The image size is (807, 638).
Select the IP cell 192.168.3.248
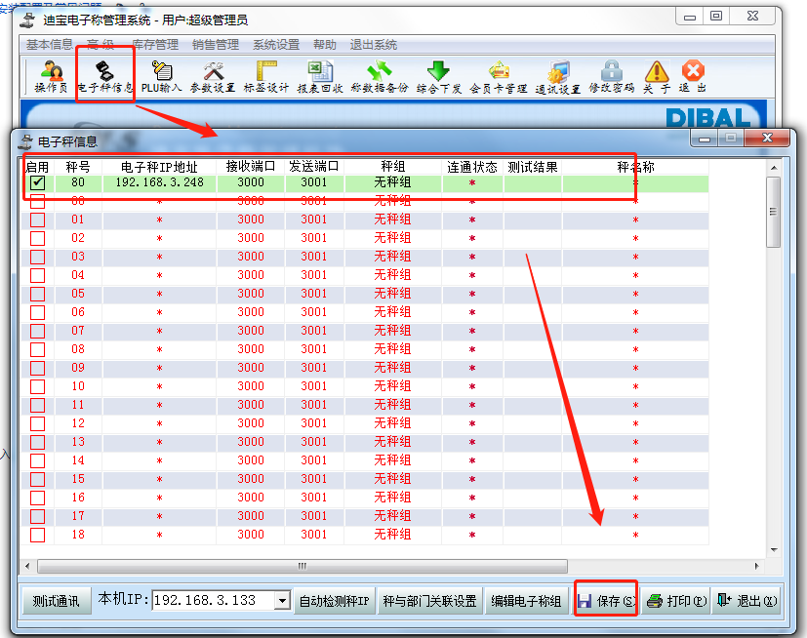pyautogui.click(x=160, y=182)
